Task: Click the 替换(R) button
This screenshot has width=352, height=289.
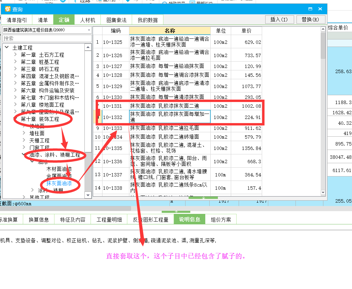Action: tap(310, 19)
